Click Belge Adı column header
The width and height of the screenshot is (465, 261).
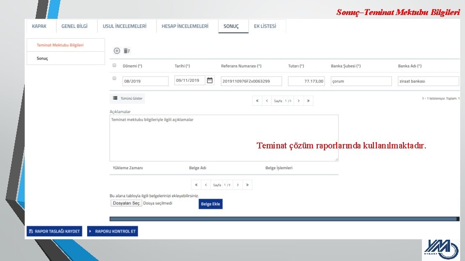point(198,168)
